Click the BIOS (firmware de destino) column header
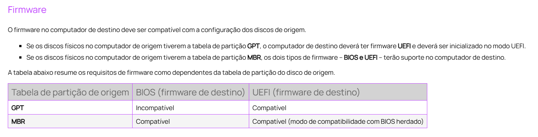The height and width of the screenshot is (137, 538). [x=191, y=92]
